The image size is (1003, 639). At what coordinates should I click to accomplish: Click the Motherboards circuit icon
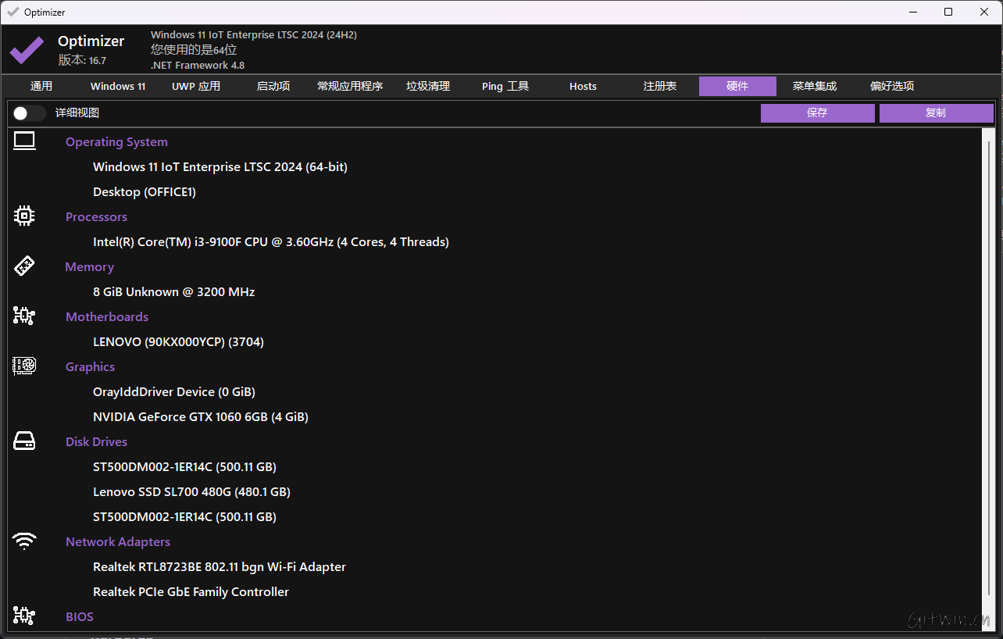click(x=23, y=315)
